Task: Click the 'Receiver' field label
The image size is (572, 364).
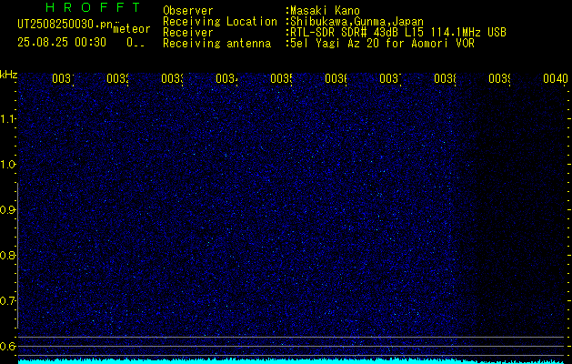Action: click(188, 33)
